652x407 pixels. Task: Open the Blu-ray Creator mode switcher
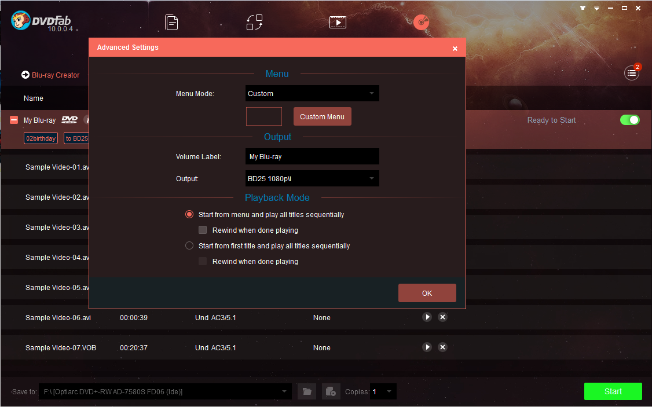50,75
